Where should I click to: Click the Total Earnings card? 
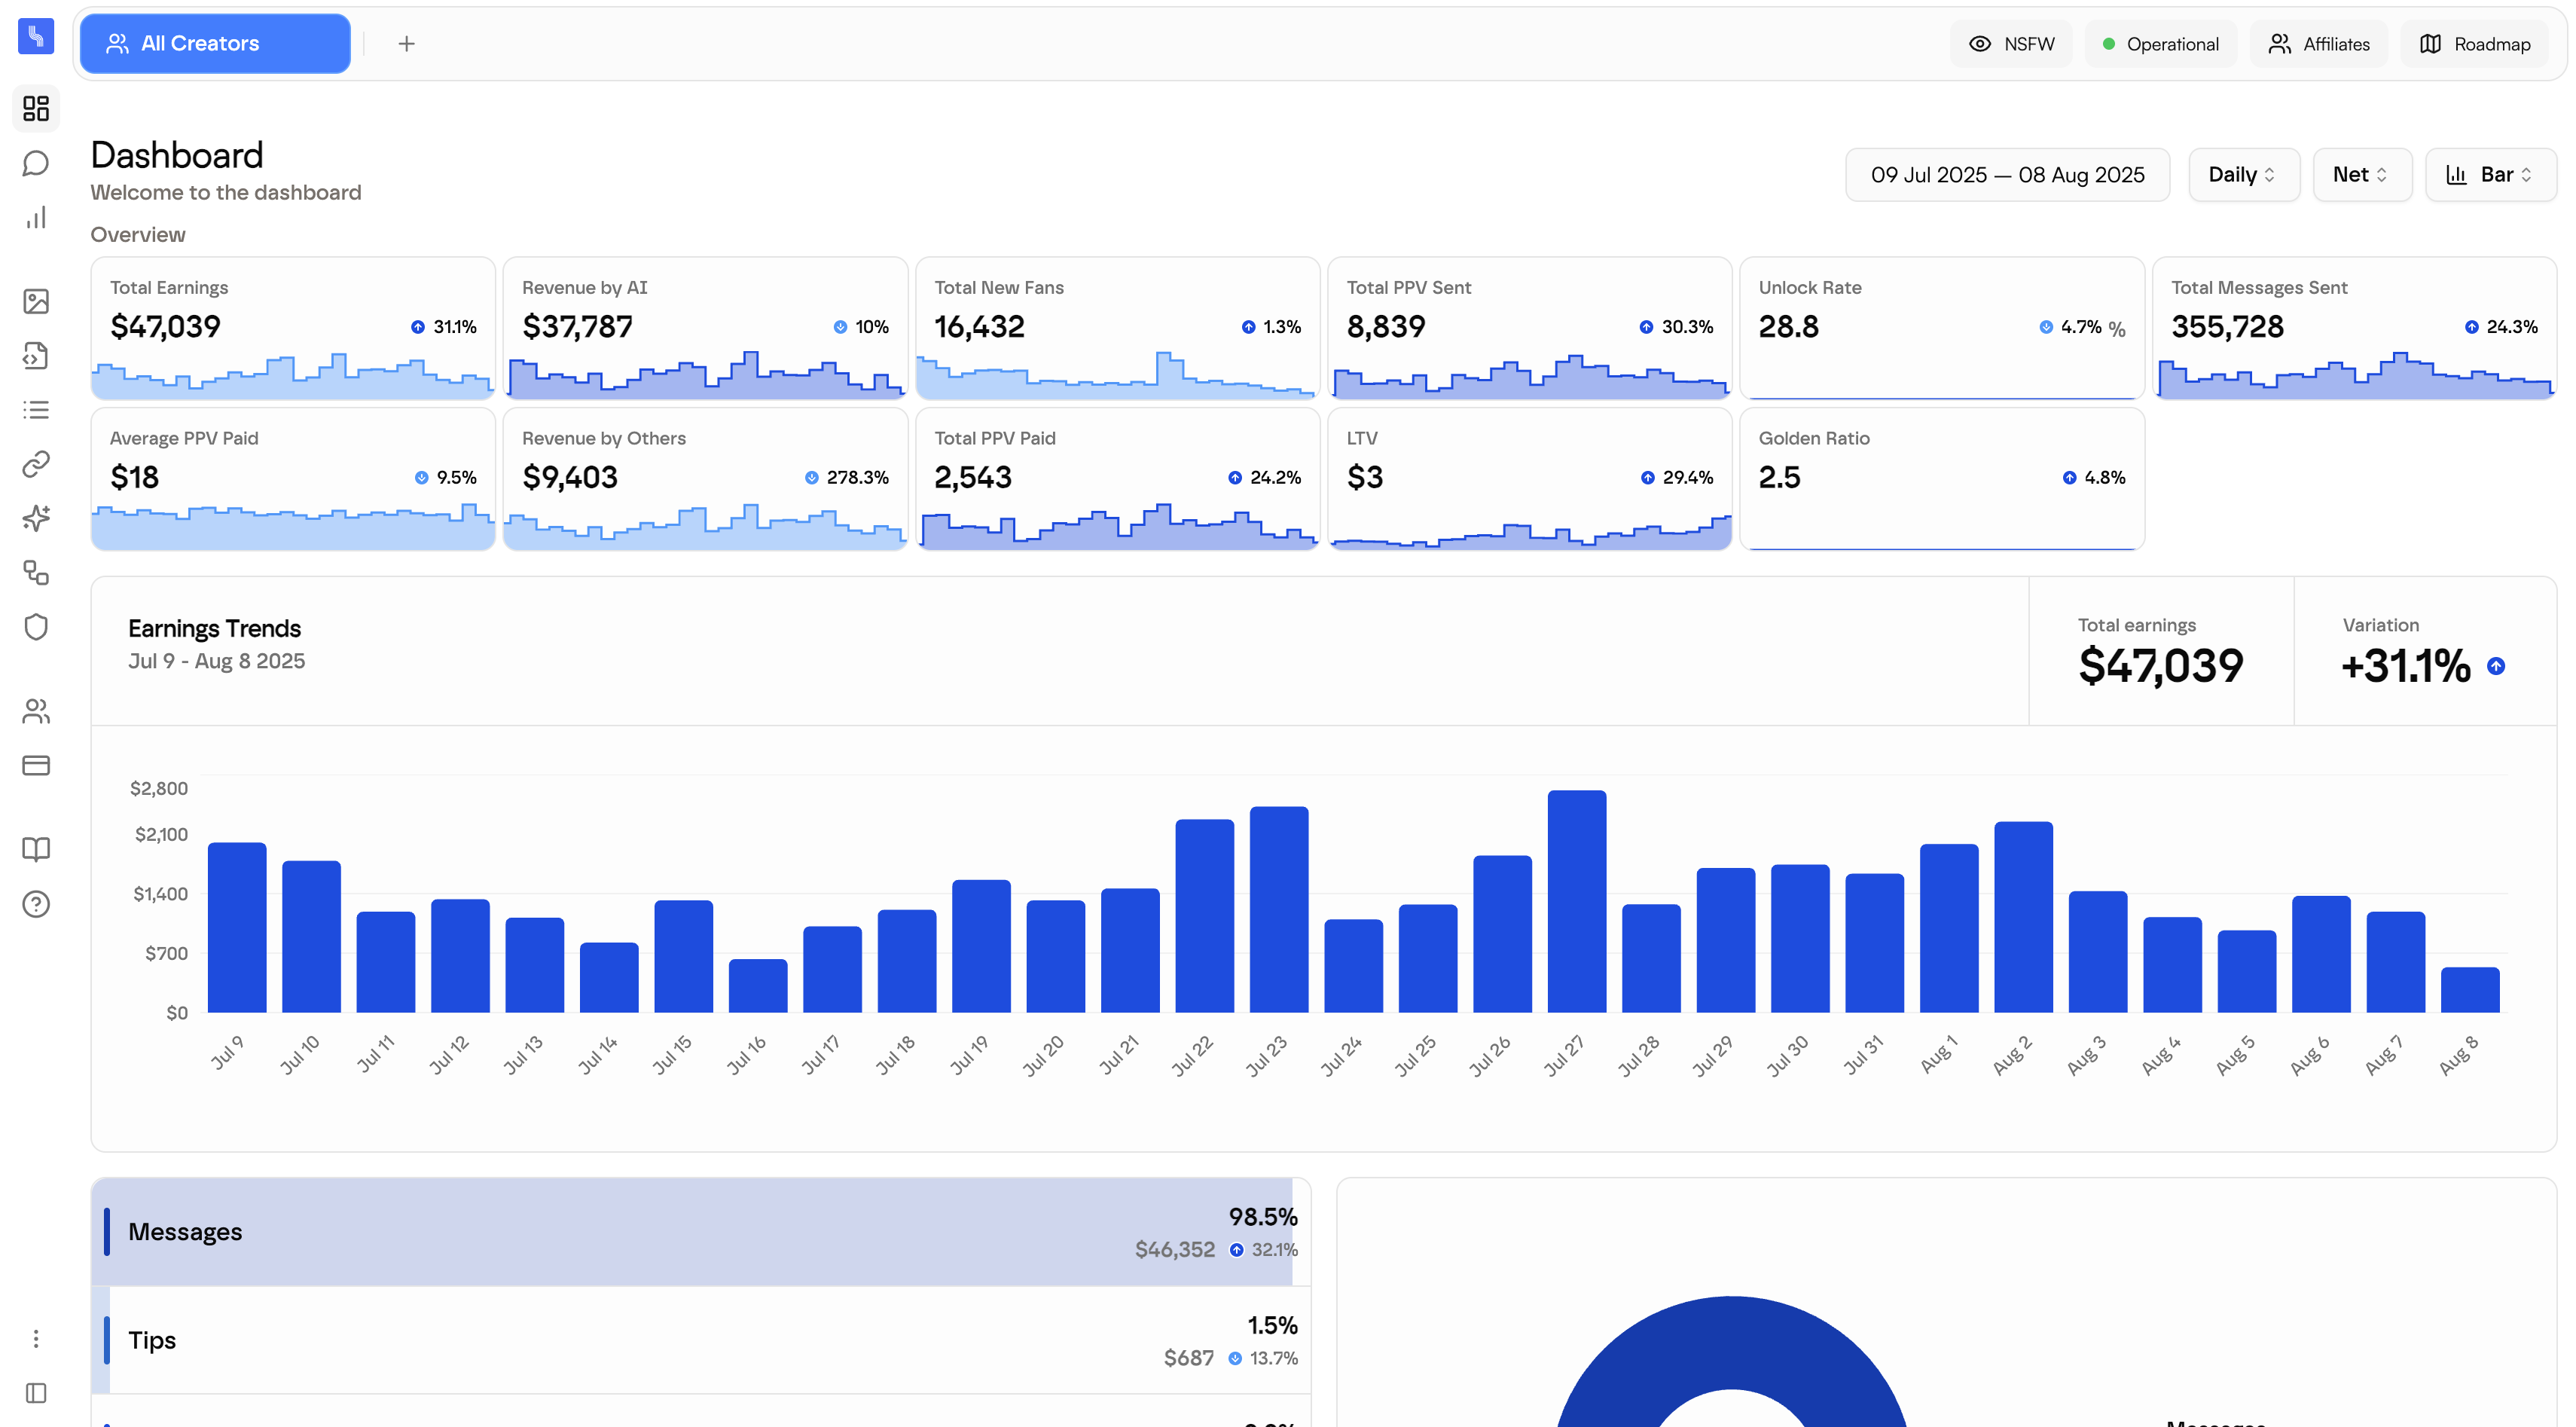click(x=293, y=328)
